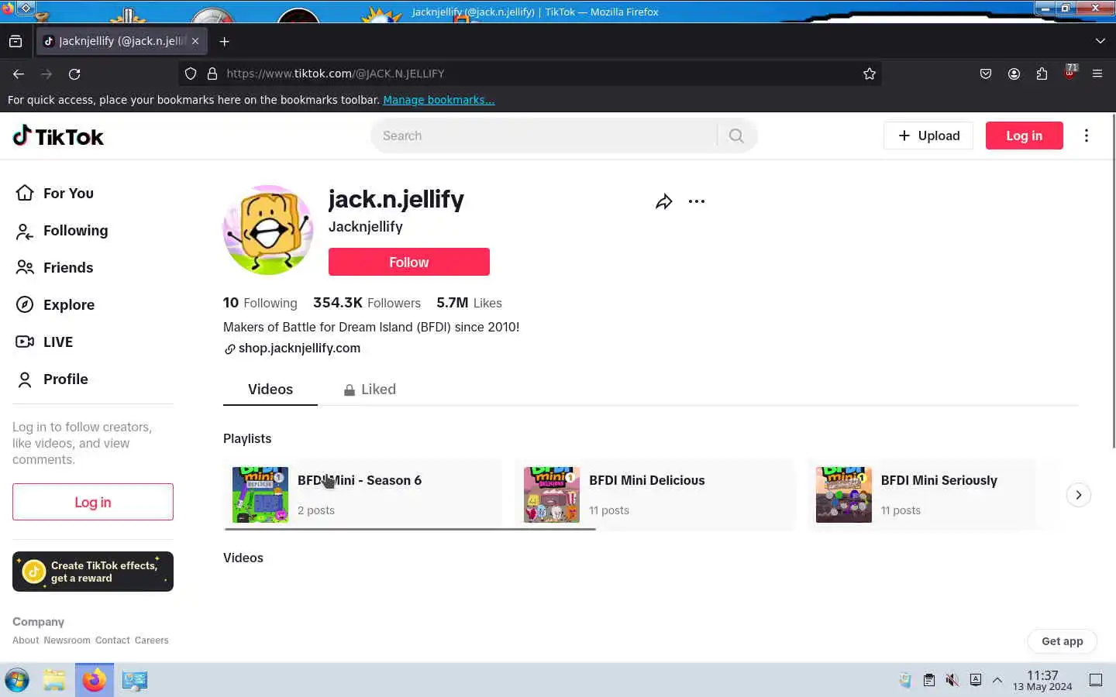Open Contact footer link
The width and height of the screenshot is (1116, 697).
point(112,640)
